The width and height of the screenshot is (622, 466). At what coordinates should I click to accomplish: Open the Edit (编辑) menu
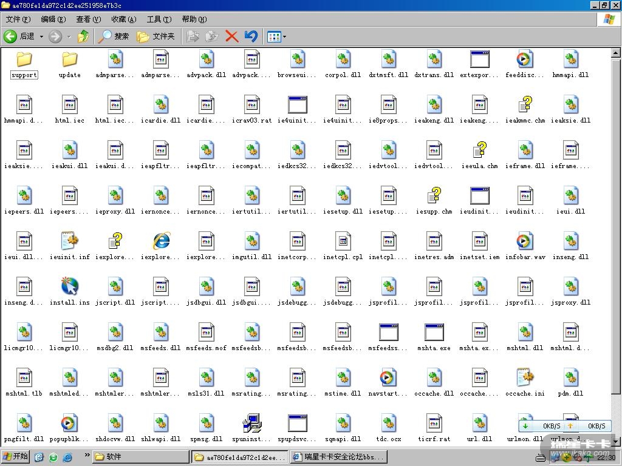coord(53,19)
